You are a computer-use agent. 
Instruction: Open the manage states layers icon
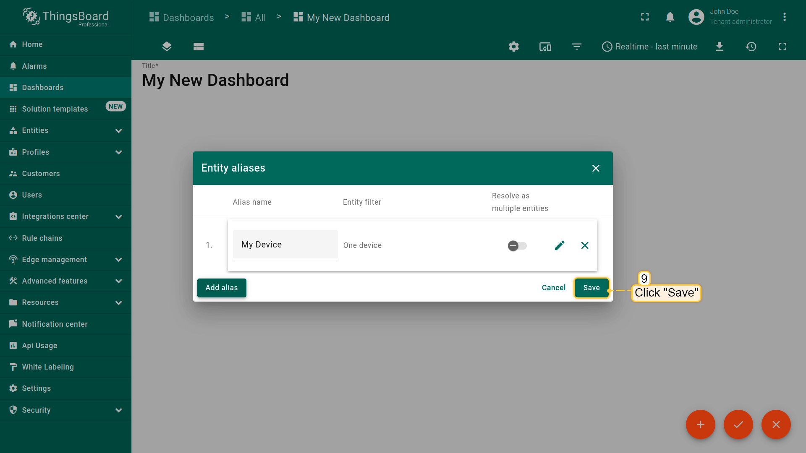point(167,47)
